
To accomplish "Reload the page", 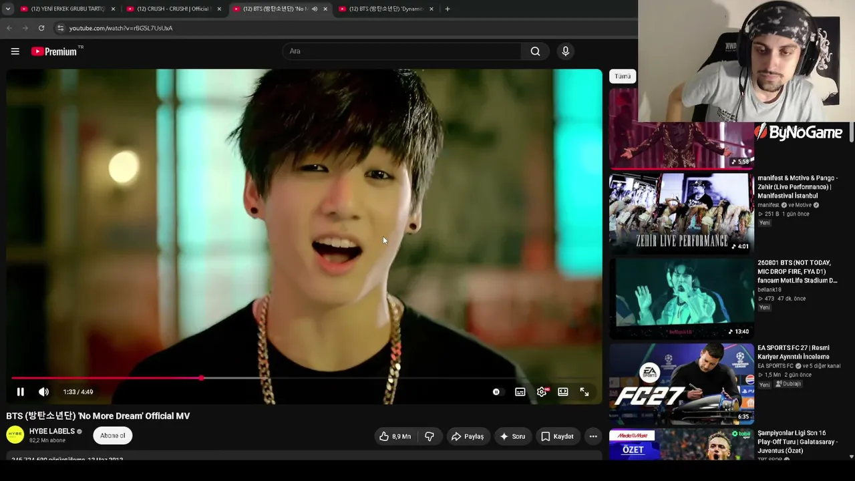I will click(41, 28).
